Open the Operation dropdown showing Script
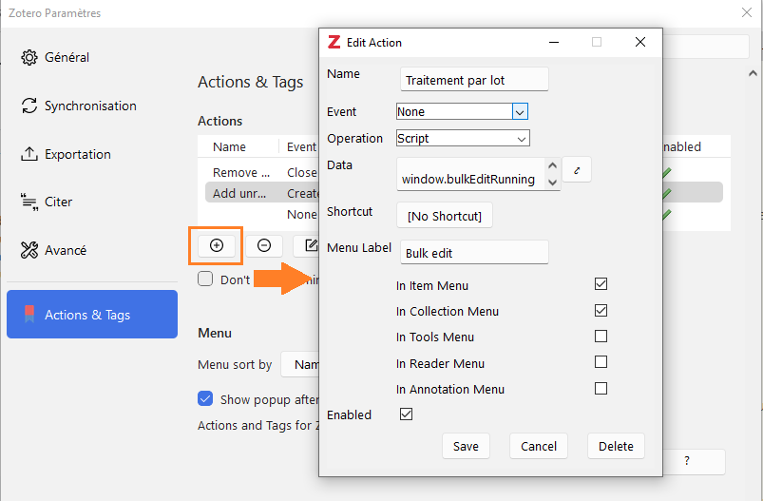 [463, 138]
